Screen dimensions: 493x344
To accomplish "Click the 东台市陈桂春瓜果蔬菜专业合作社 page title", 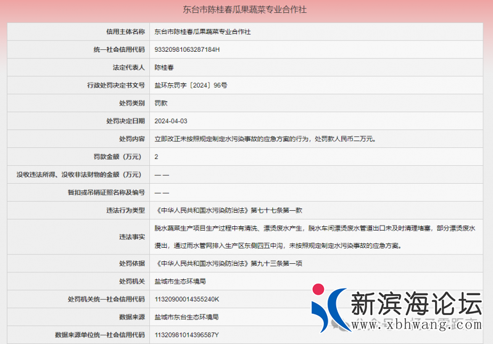I will coord(246,10).
